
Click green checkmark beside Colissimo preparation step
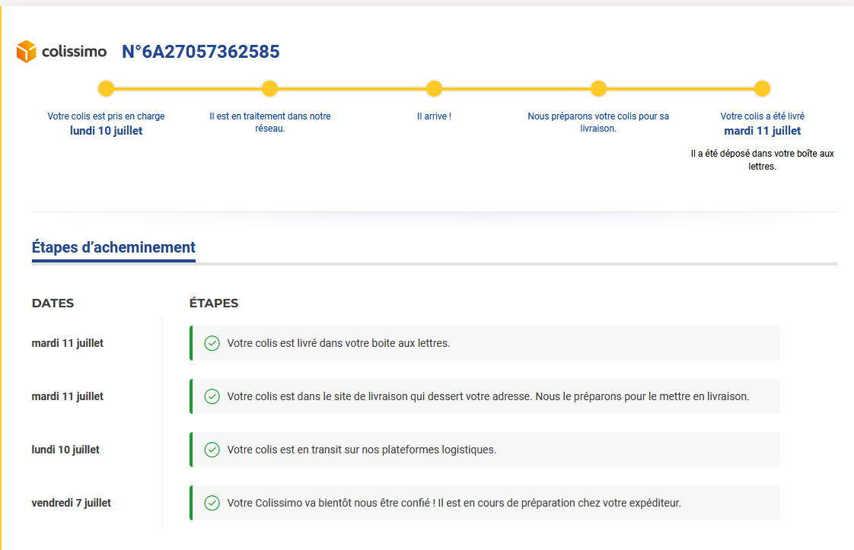coord(212,503)
